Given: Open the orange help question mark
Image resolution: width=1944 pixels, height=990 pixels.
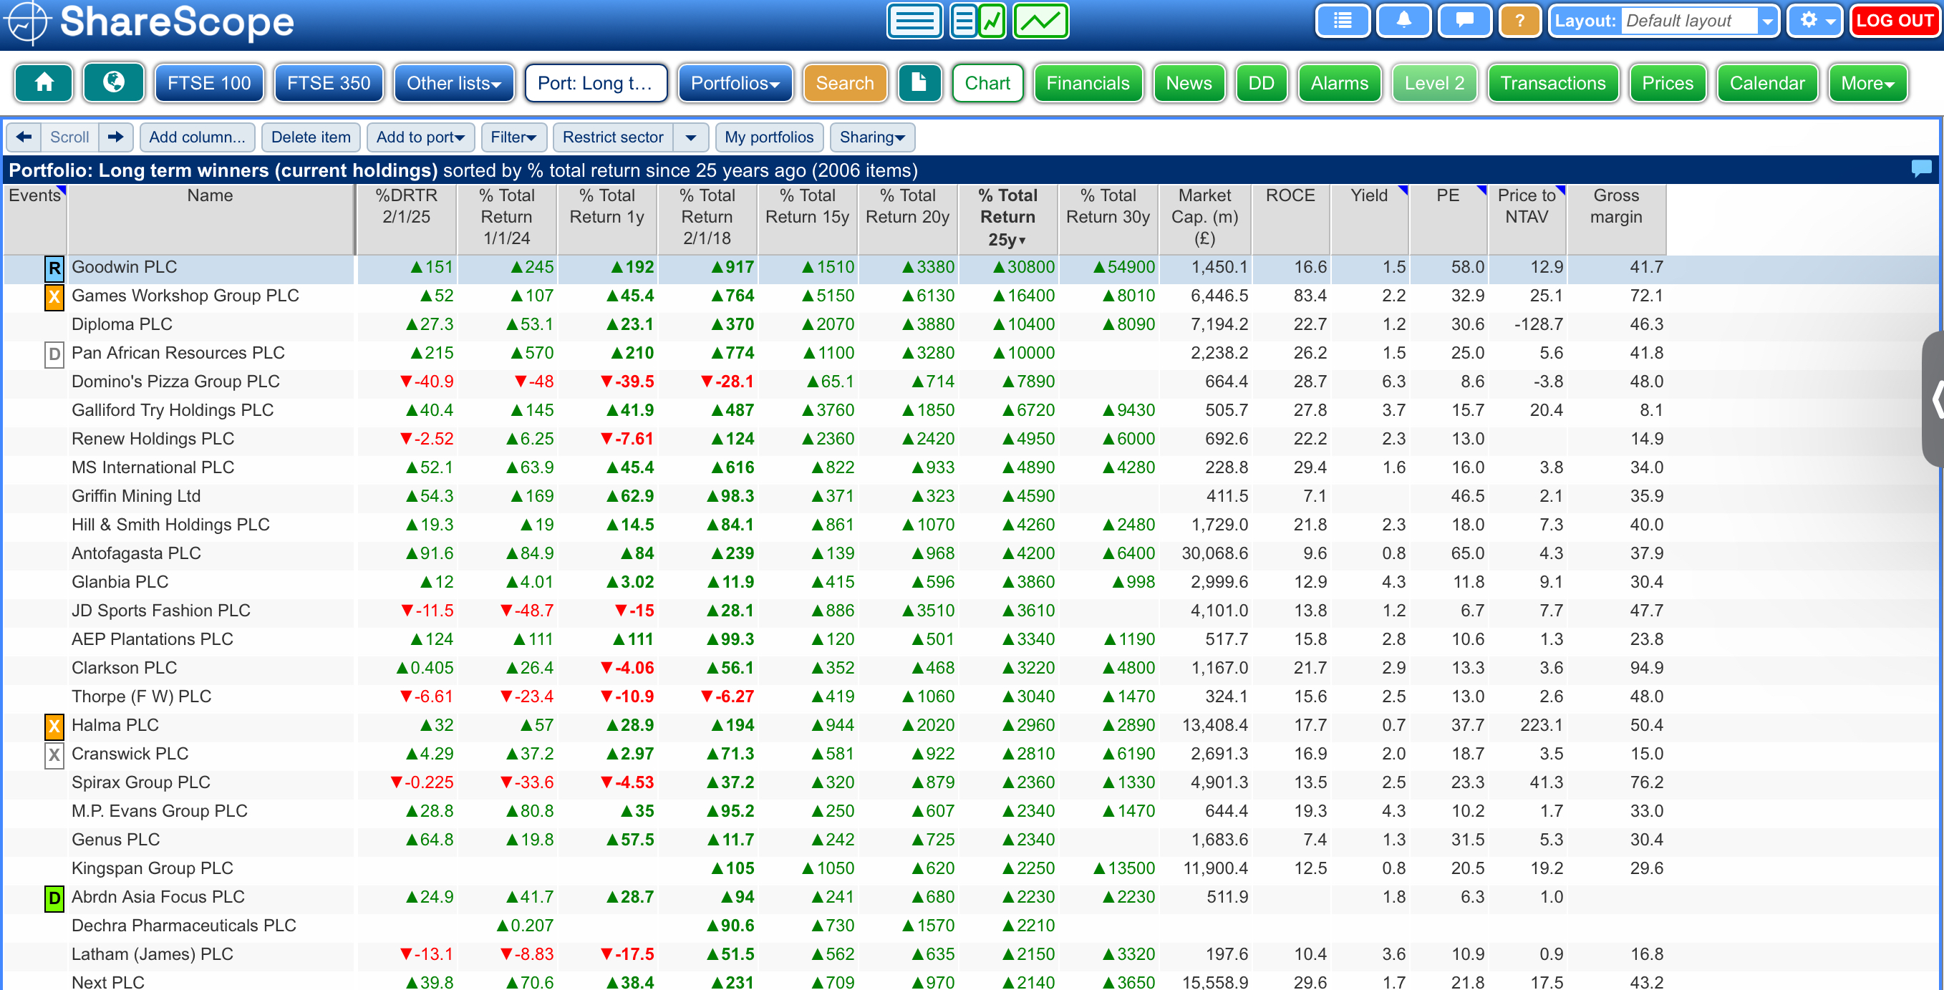Looking at the screenshot, I should pos(1520,20).
